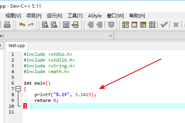The image size is (185, 123).
Task: Open the AStyle menu
Action: pyautogui.click(x=95, y=16)
